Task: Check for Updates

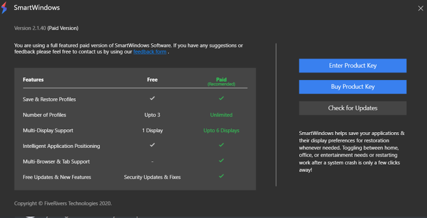Action: click(x=352, y=108)
